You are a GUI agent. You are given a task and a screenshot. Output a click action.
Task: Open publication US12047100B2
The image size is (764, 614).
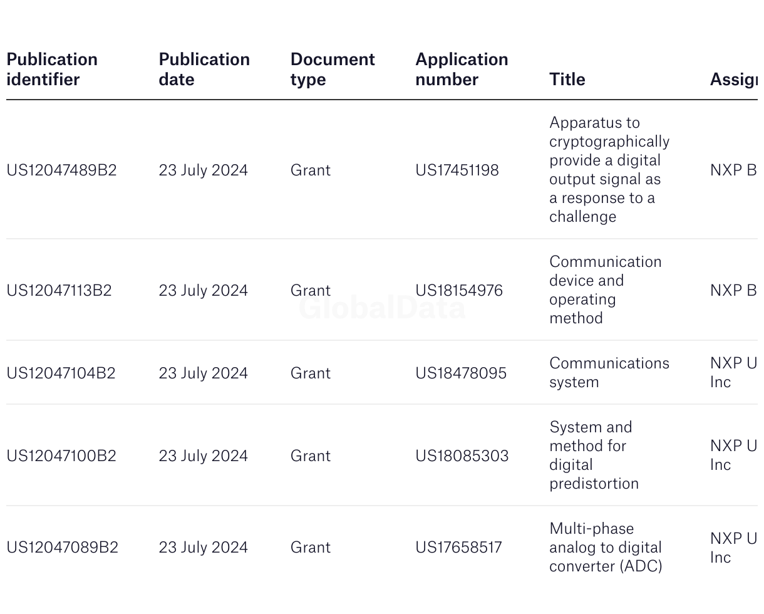(61, 455)
